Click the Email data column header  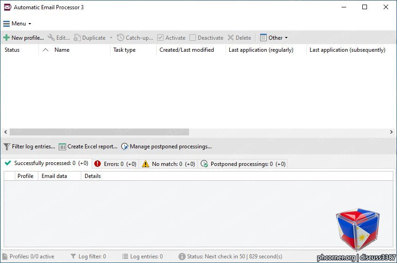tap(60, 176)
